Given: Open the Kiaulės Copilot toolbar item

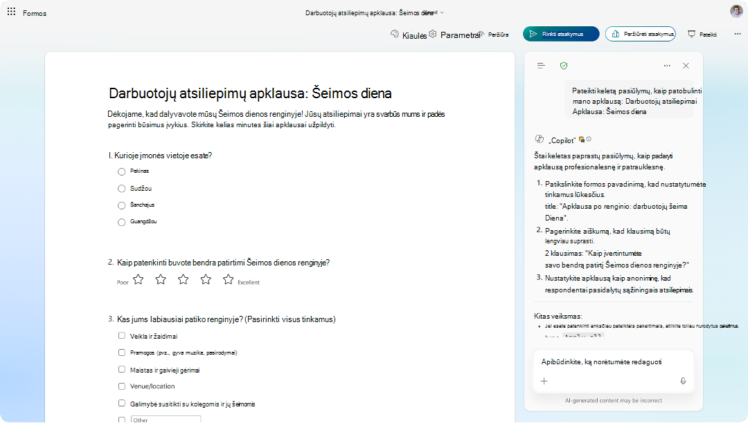Looking at the screenshot, I should point(409,35).
